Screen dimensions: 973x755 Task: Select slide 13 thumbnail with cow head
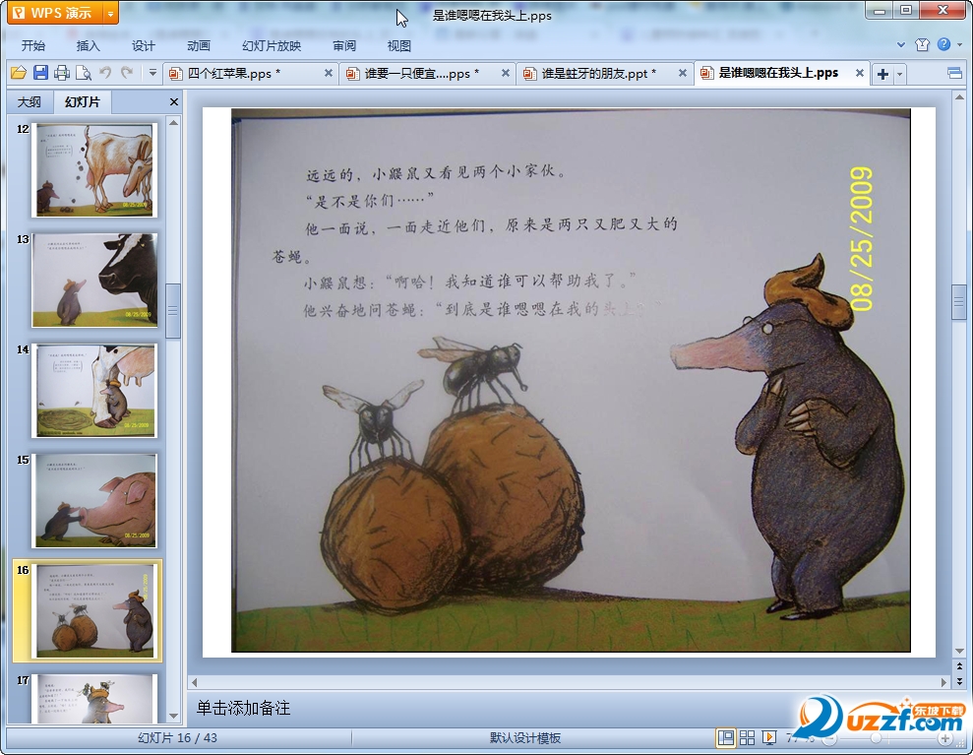pyautogui.click(x=94, y=280)
